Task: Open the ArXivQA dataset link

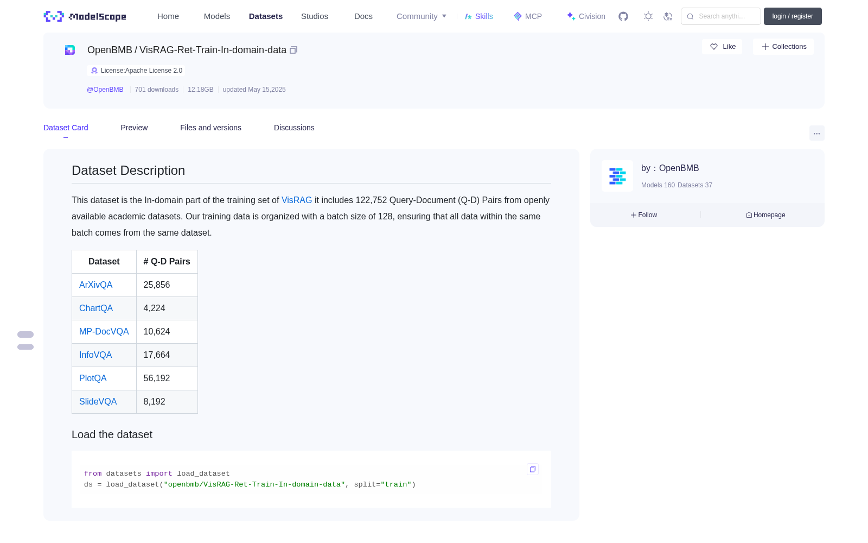Action: (x=96, y=285)
